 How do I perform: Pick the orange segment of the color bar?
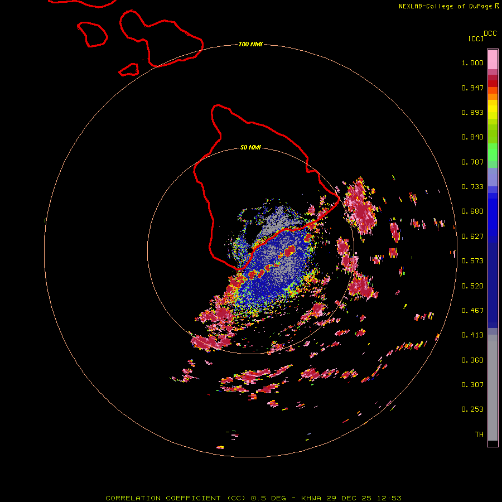493,96
